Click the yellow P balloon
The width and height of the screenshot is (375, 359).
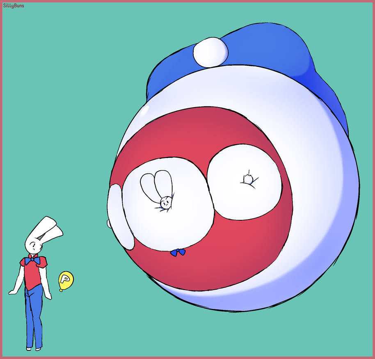(x=66, y=281)
